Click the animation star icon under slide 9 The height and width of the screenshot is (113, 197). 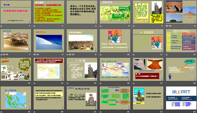[x=67, y=55]
